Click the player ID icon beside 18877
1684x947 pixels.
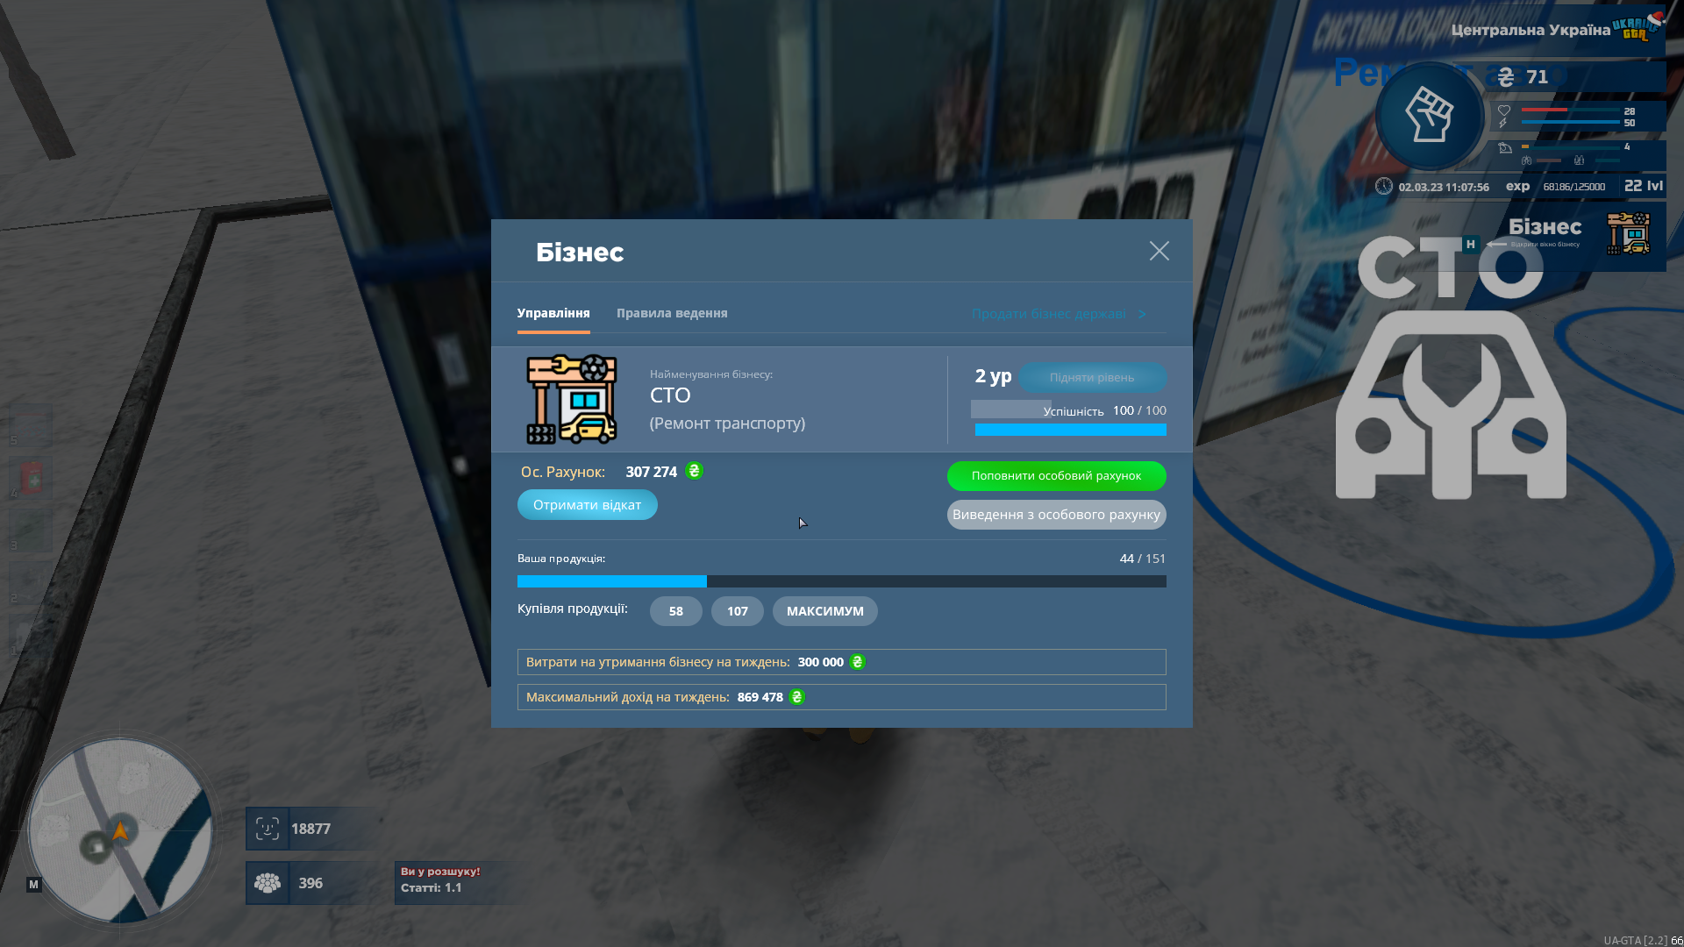pyautogui.click(x=268, y=829)
